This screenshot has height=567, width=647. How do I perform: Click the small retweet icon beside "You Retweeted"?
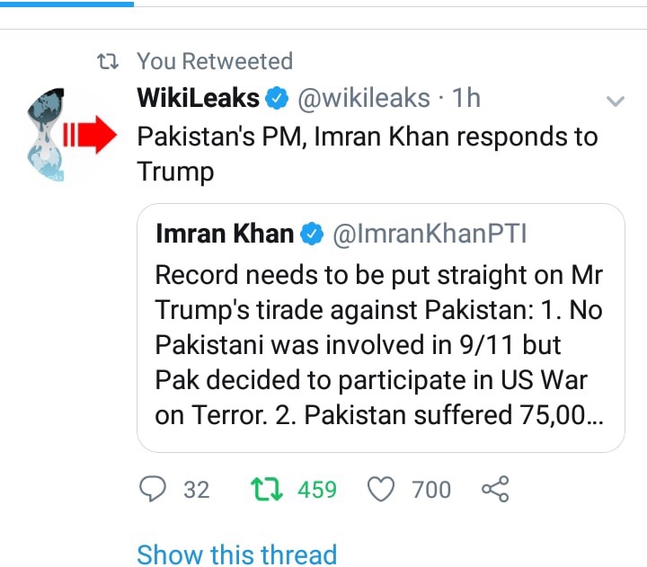(109, 62)
